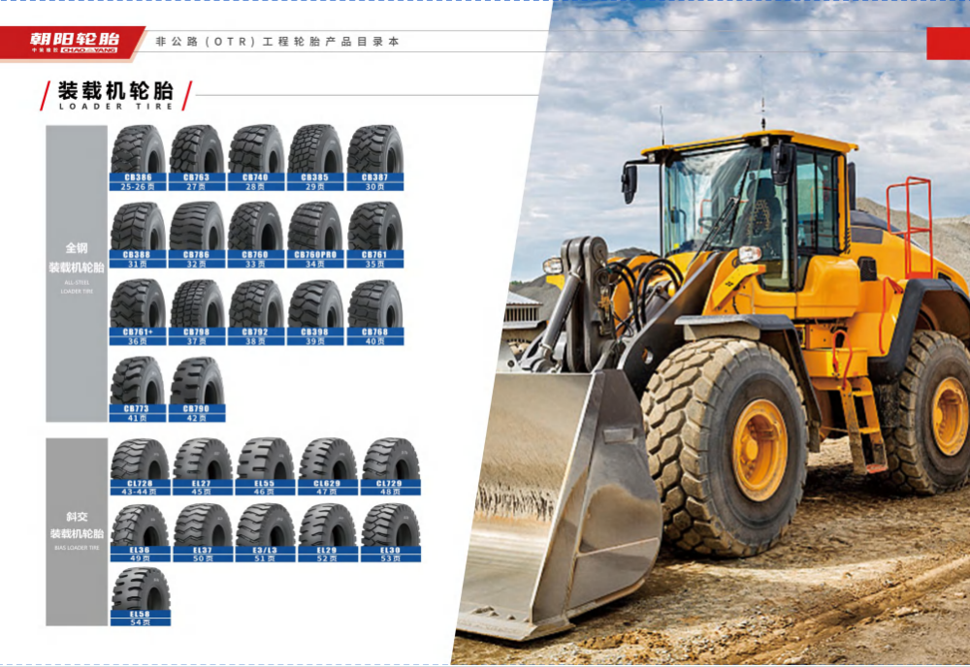
Task: Select the CB792 tire thumbnail
Action: tap(256, 303)
